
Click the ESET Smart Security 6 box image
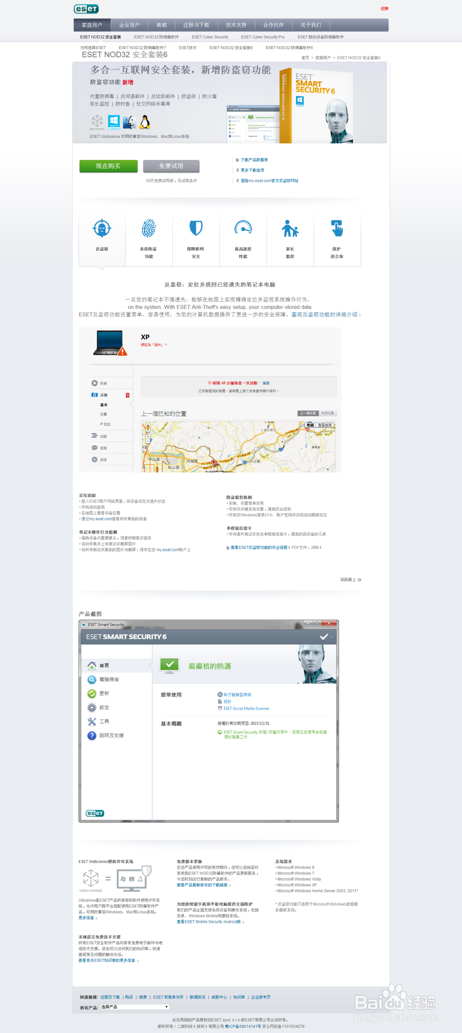click(x=316, y=106)
